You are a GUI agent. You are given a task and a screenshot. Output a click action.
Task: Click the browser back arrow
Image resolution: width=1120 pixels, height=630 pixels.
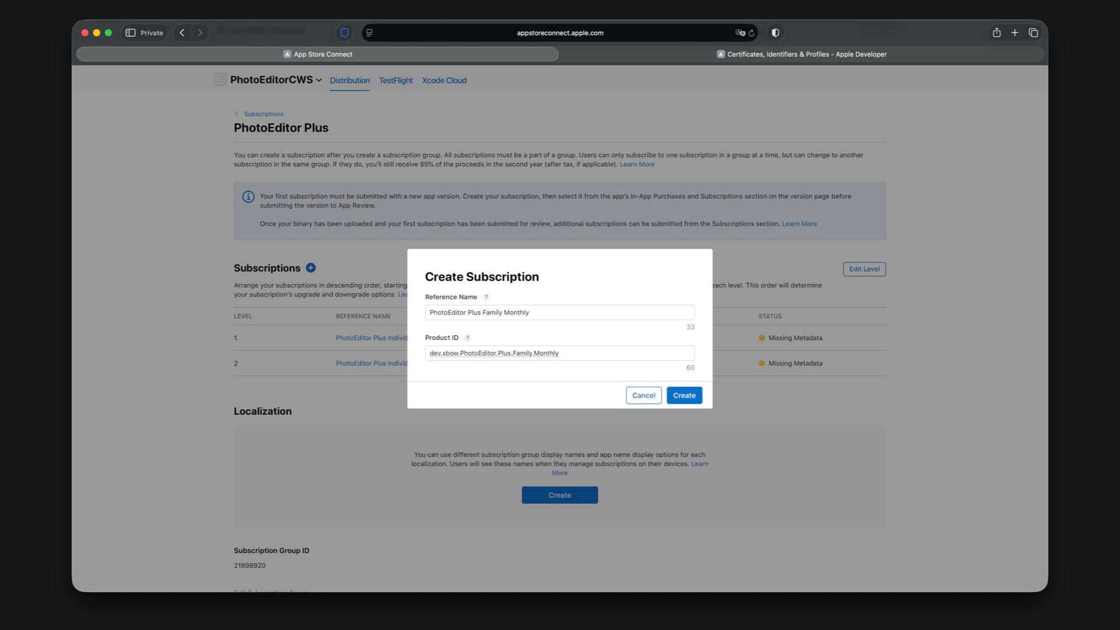pos(182,33)
